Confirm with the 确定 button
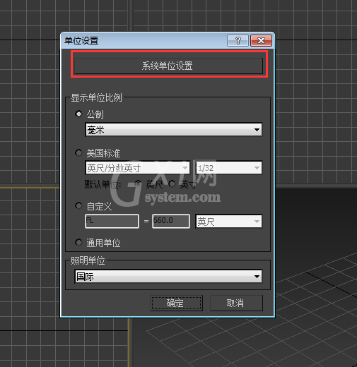357x367 pixels. pos(177,303)
